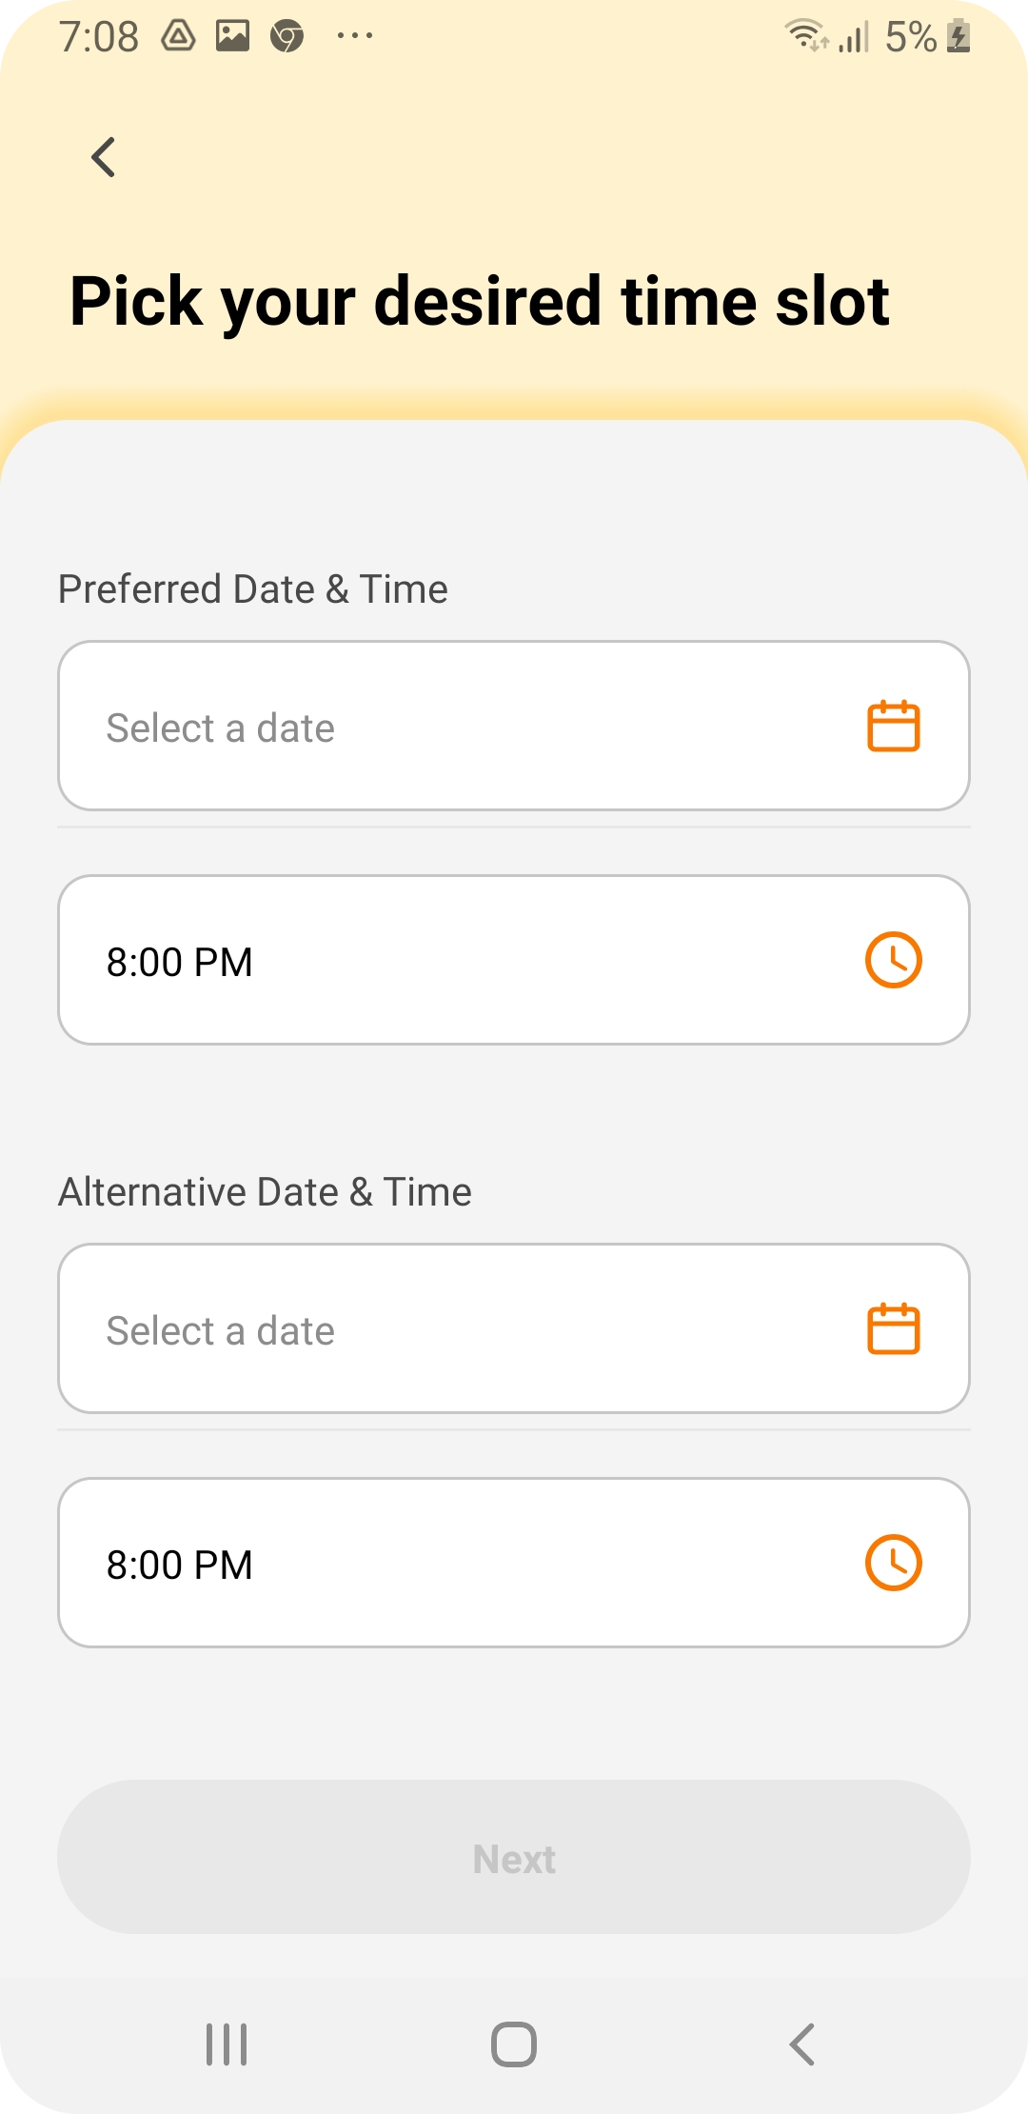The width and height of the screenshot is (1028, 2114).
Task: Tap the Wi-Fi status icon
Action: point(805,36)
